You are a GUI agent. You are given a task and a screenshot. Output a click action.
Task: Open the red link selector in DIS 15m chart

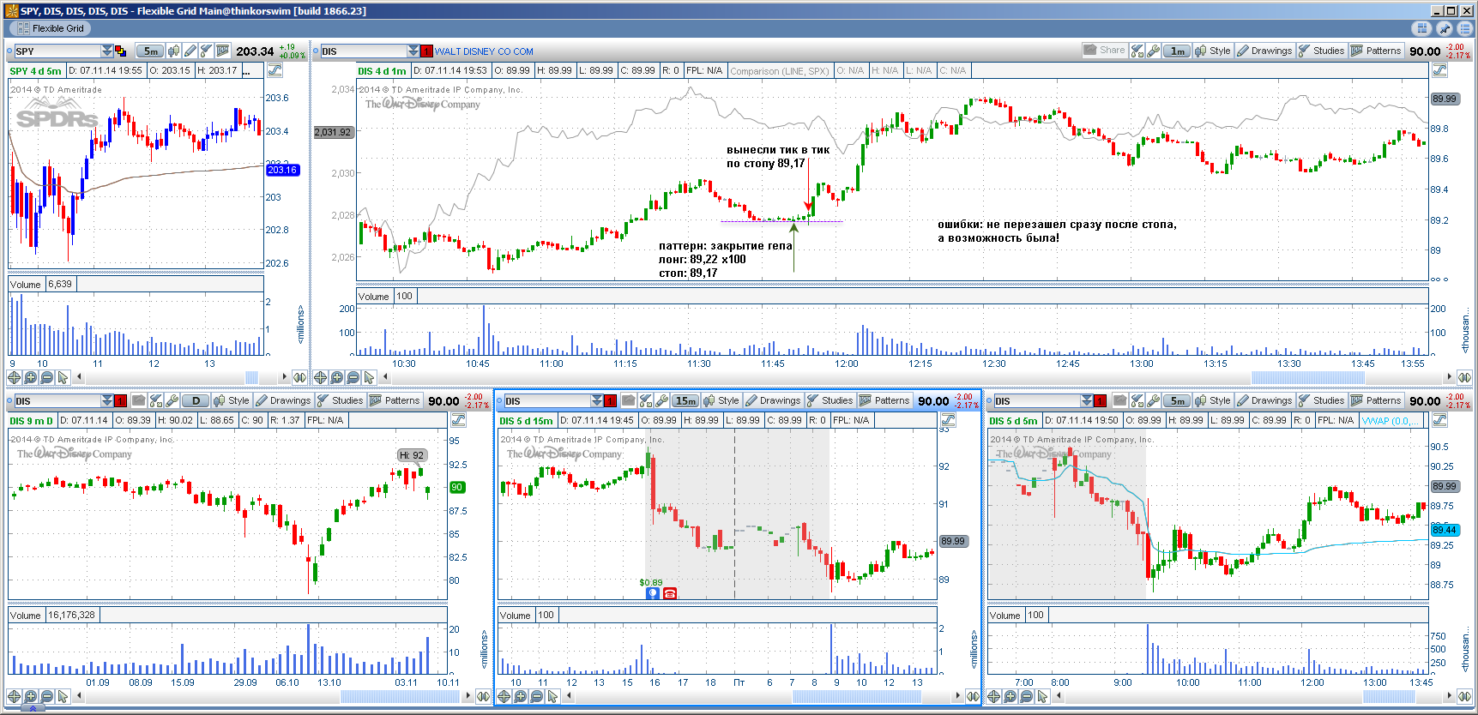pyautogui.click(x=610, y=400)
